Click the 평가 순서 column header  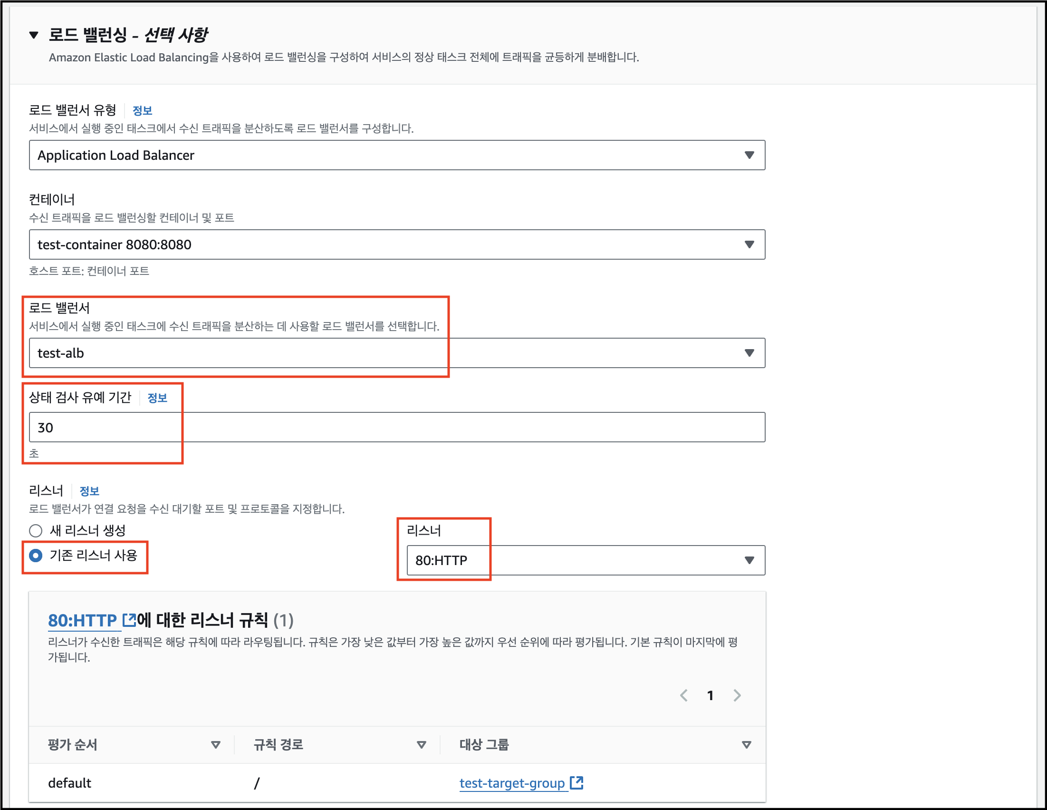point(72,745)
